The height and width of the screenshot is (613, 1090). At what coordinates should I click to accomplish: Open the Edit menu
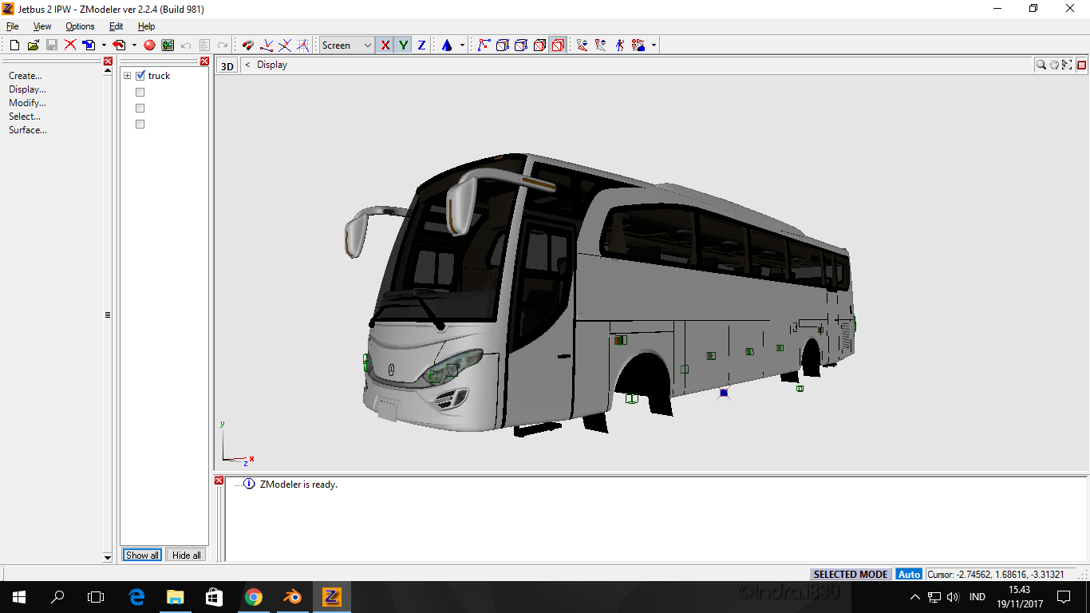pyautogui.click(x=116, y=26)
